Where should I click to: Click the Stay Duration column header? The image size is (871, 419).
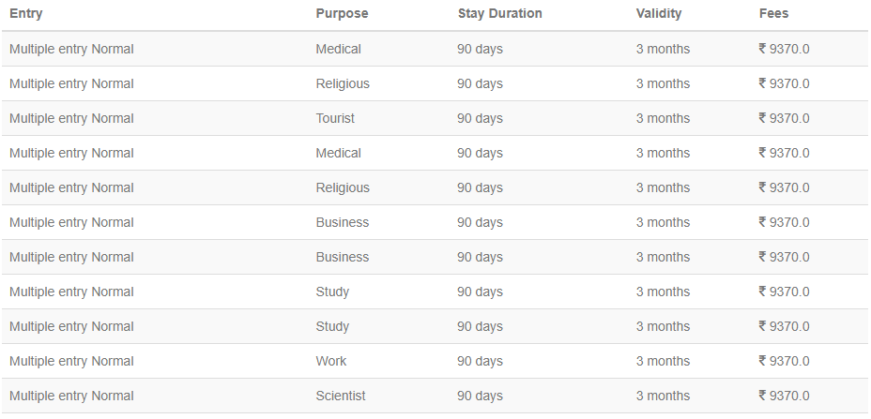point(500,13)
